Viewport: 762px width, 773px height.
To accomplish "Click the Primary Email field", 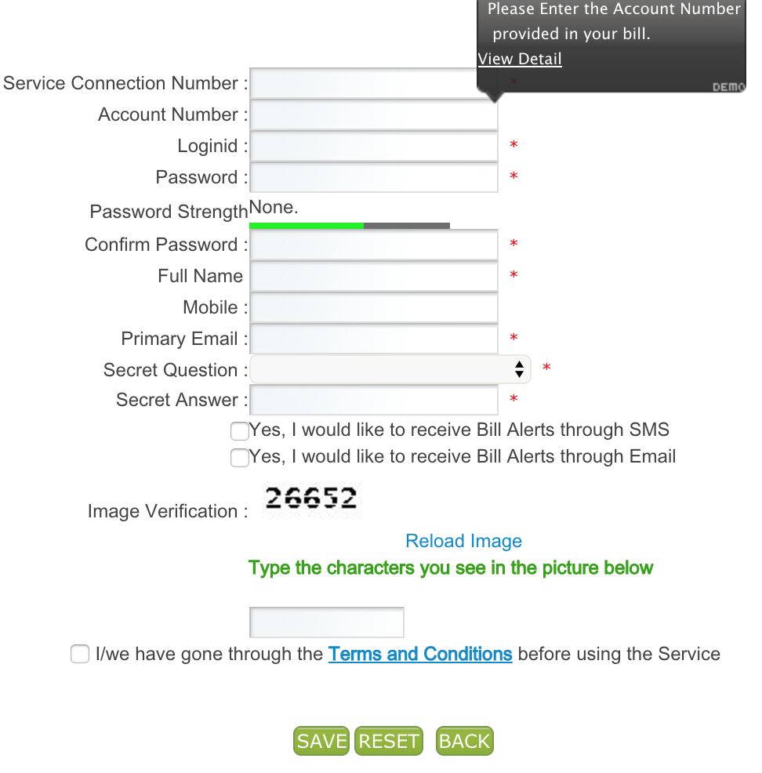I will point(373,339).
